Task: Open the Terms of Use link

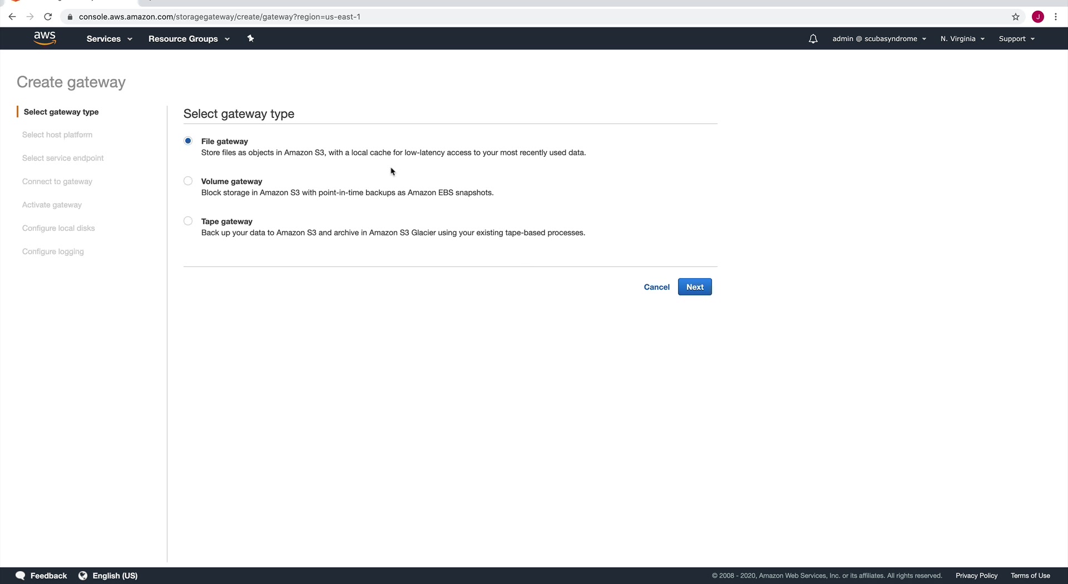Action: tap(1030, 576)
